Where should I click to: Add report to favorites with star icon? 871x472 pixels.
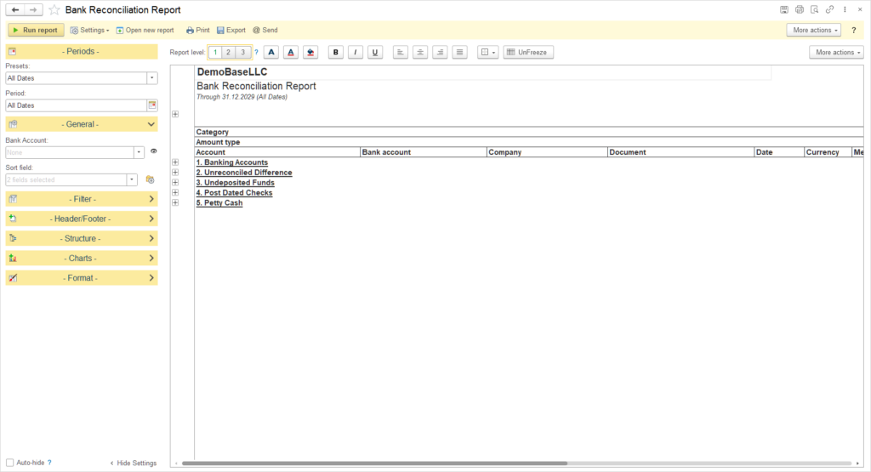click(54, 9)
